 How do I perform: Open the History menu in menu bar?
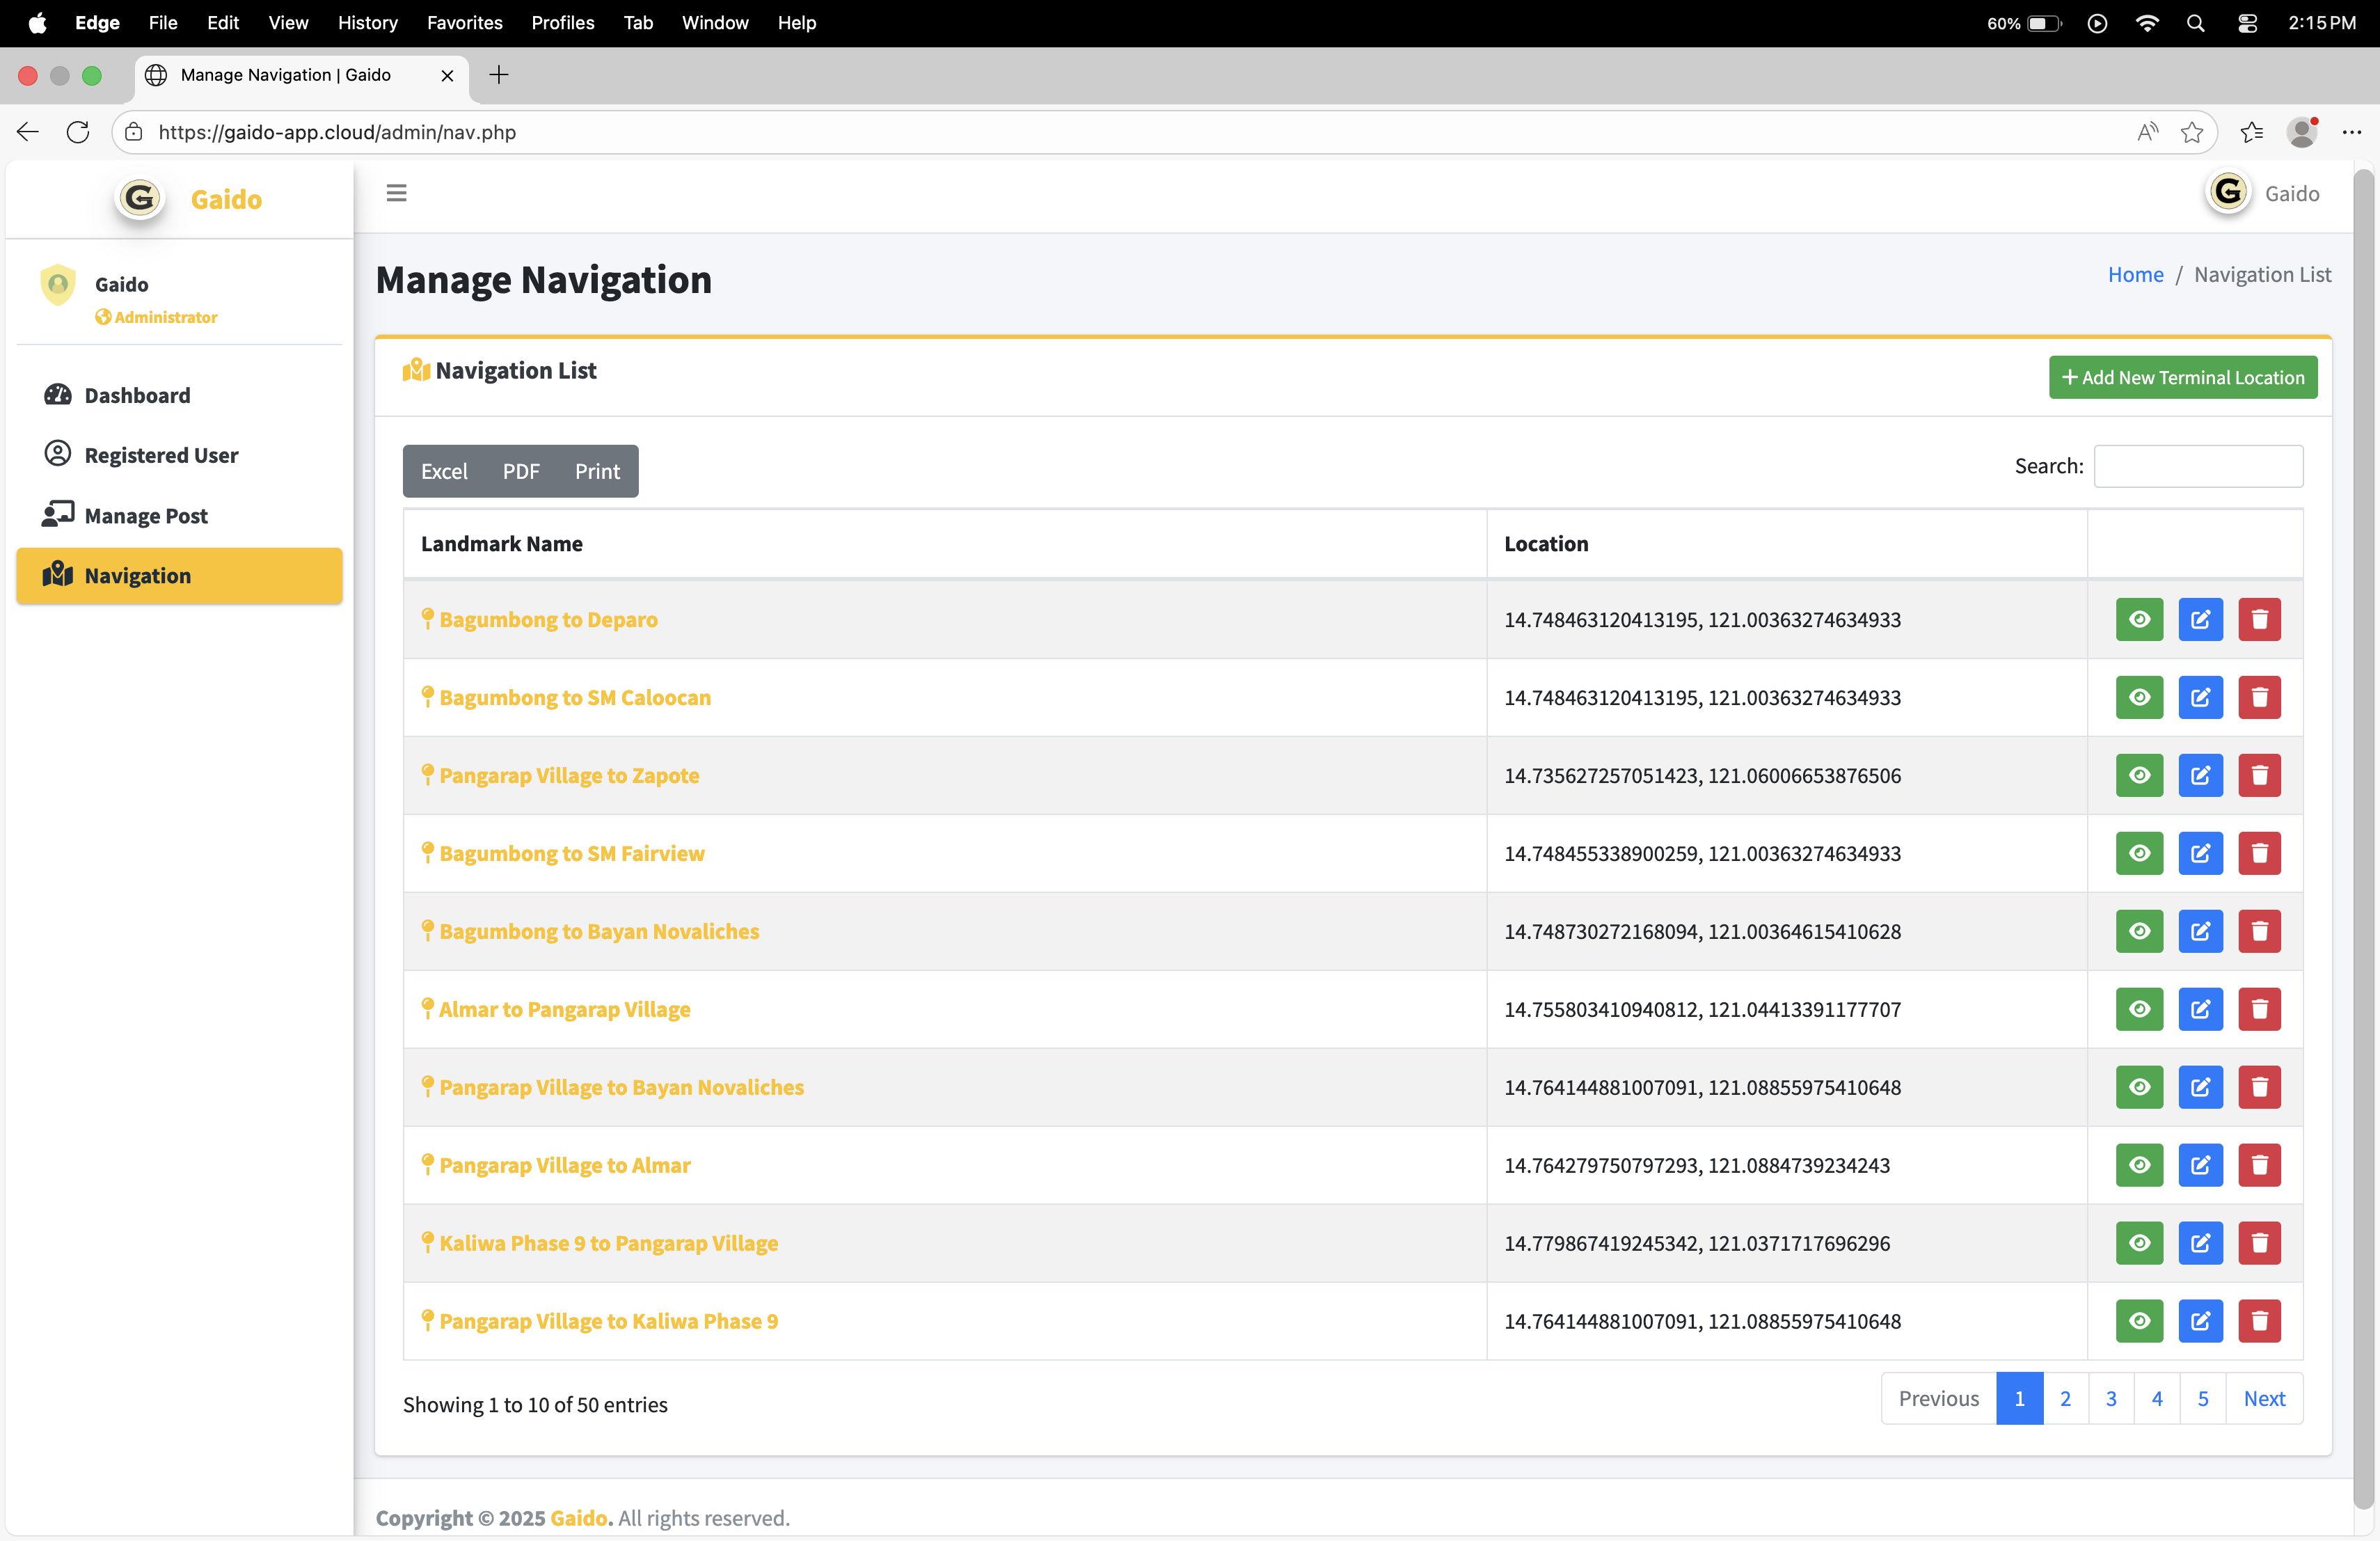[x=367, y=22]
